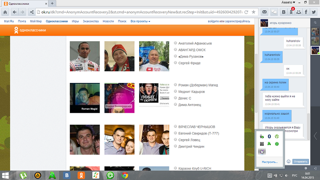Launch AIMP from the taskbar
320x180 pixels.
point(38,175)
